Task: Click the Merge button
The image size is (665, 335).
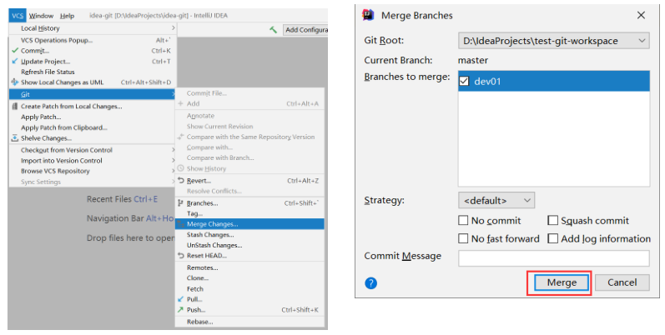Action: click(x=562, y=282)
